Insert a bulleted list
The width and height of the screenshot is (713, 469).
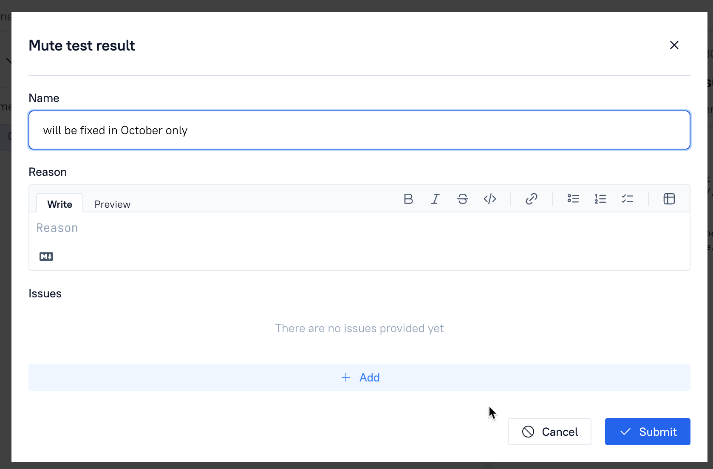[x=573, y=199]
